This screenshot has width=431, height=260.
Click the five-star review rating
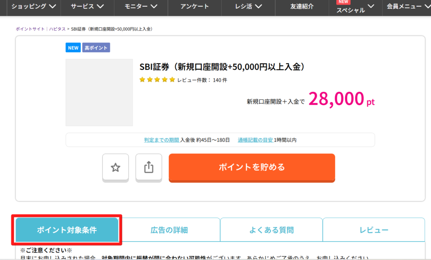click(x=157, y=80)
